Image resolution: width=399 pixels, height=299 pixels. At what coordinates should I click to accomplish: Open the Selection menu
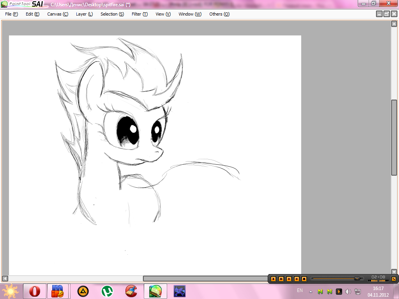112,14
